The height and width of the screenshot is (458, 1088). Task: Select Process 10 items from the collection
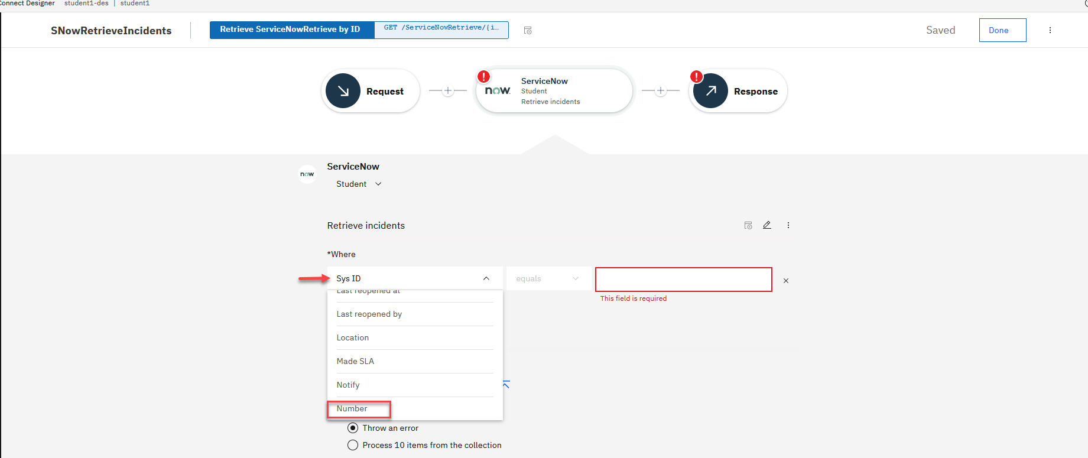click(353, 445)
